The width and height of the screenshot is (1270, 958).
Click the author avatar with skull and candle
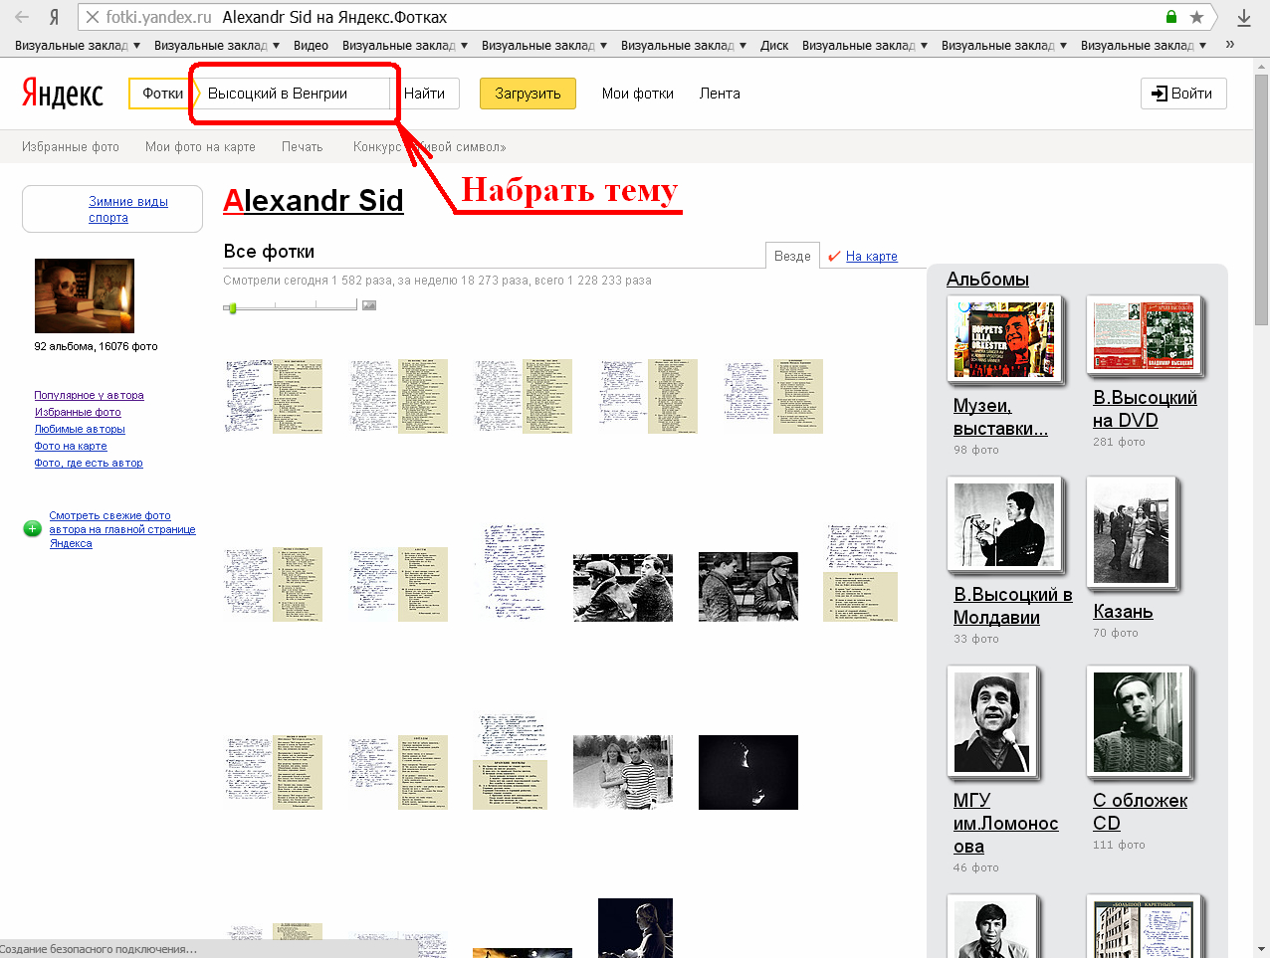tap(85, 296)
